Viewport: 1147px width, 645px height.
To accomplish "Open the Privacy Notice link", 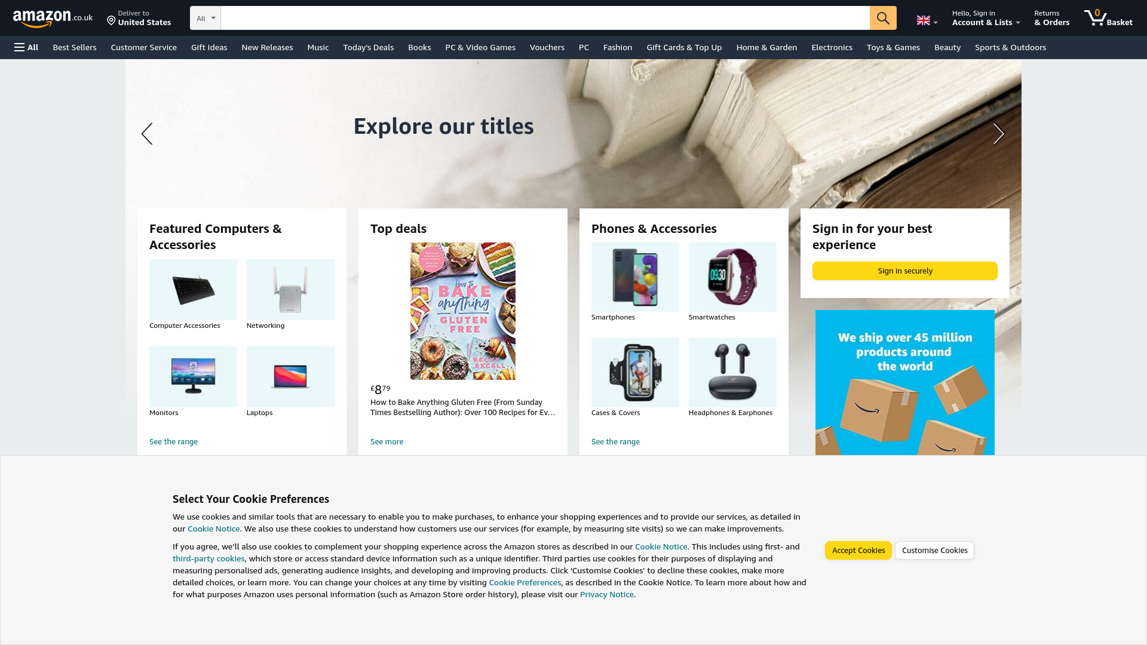I will [x=606, y=594].
